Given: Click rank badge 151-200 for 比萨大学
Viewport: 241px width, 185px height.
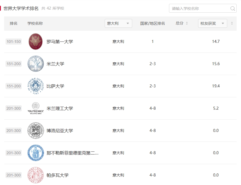Looking at the screenshot, I should pyautogui.click(x=13, y=86).
